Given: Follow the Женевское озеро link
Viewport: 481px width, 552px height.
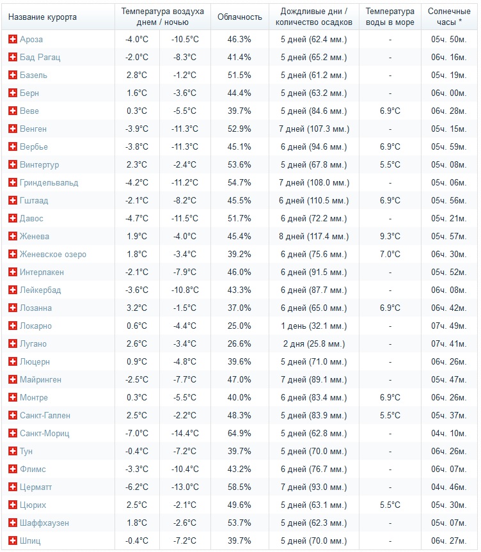Looking at the screenshot, I should (53, 254).
